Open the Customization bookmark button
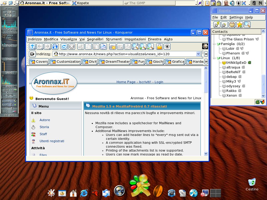 click(65, 61)
